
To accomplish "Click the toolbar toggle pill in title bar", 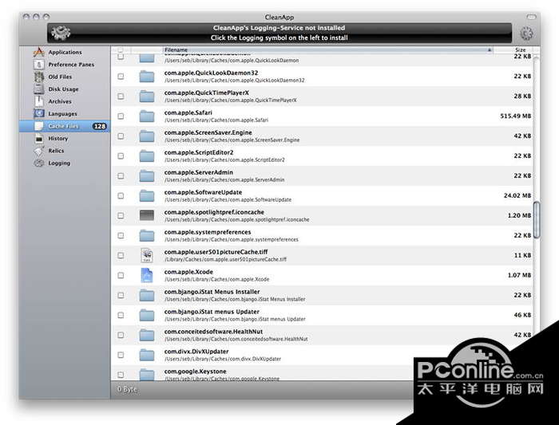I will 531,17.
